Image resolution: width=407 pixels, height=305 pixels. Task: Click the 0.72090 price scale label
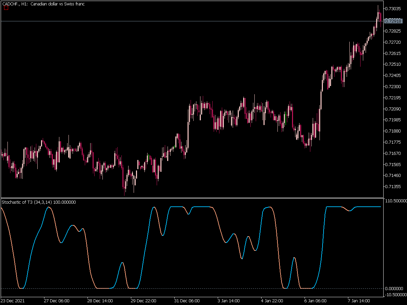tap(393, 109)
